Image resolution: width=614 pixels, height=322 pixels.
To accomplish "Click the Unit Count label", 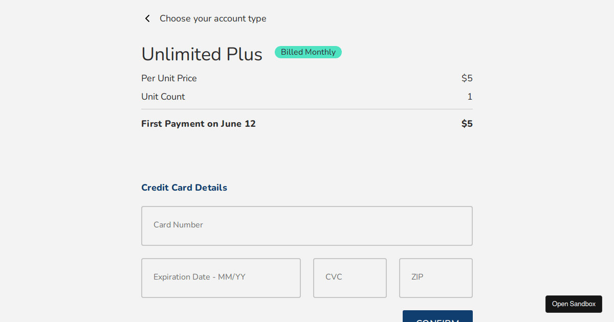I will (163, 97).
